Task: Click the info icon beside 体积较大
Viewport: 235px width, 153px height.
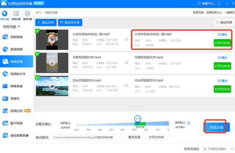Action: pyautogui.click(x=188, y=123)
